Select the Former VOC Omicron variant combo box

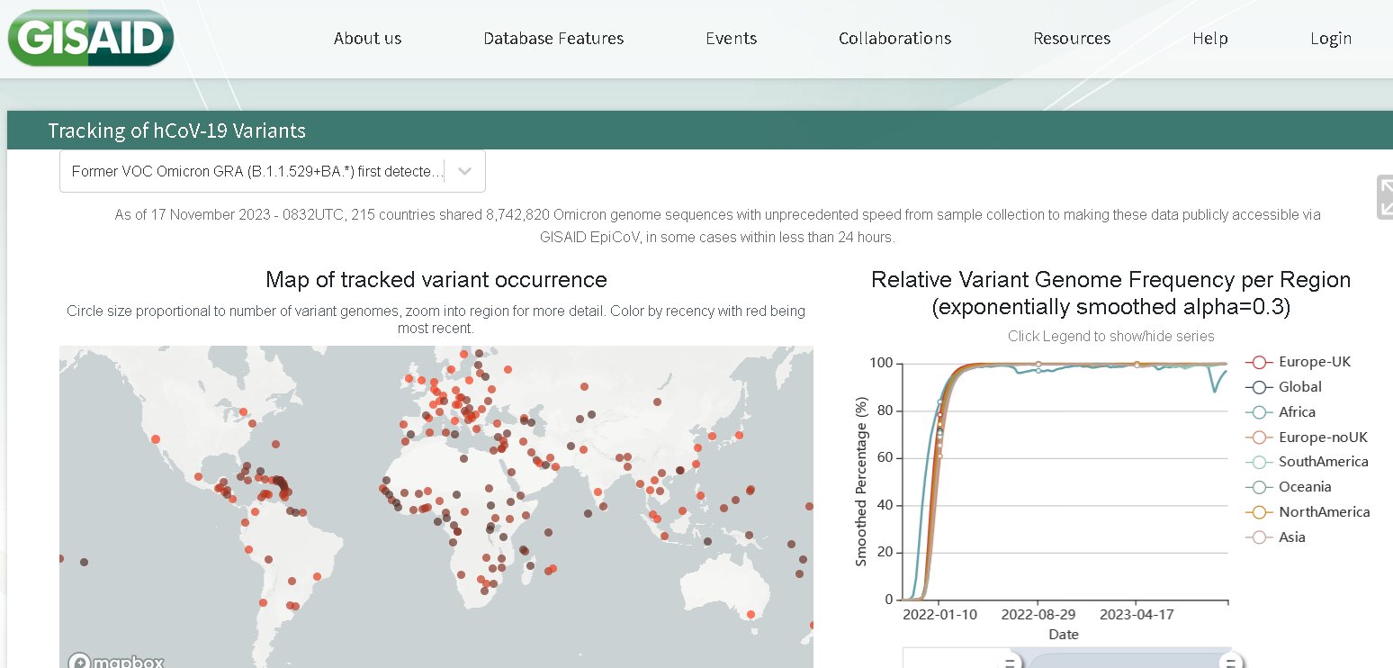(x=257, y=171)
